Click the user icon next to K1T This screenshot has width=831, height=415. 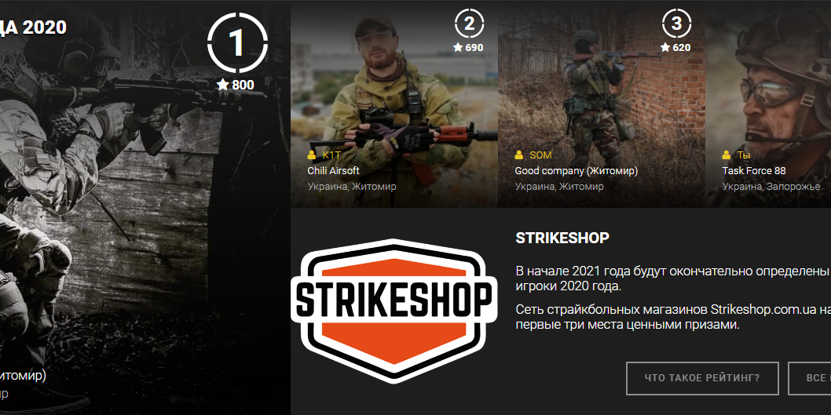312,155
